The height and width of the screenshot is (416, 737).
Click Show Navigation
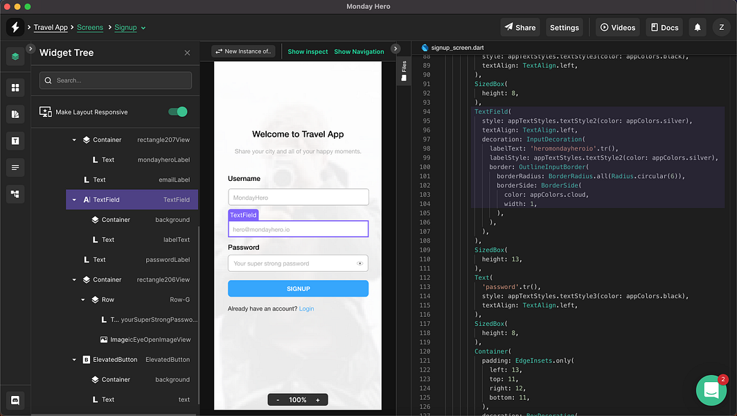pyautogui.click(x=359, y=52)
